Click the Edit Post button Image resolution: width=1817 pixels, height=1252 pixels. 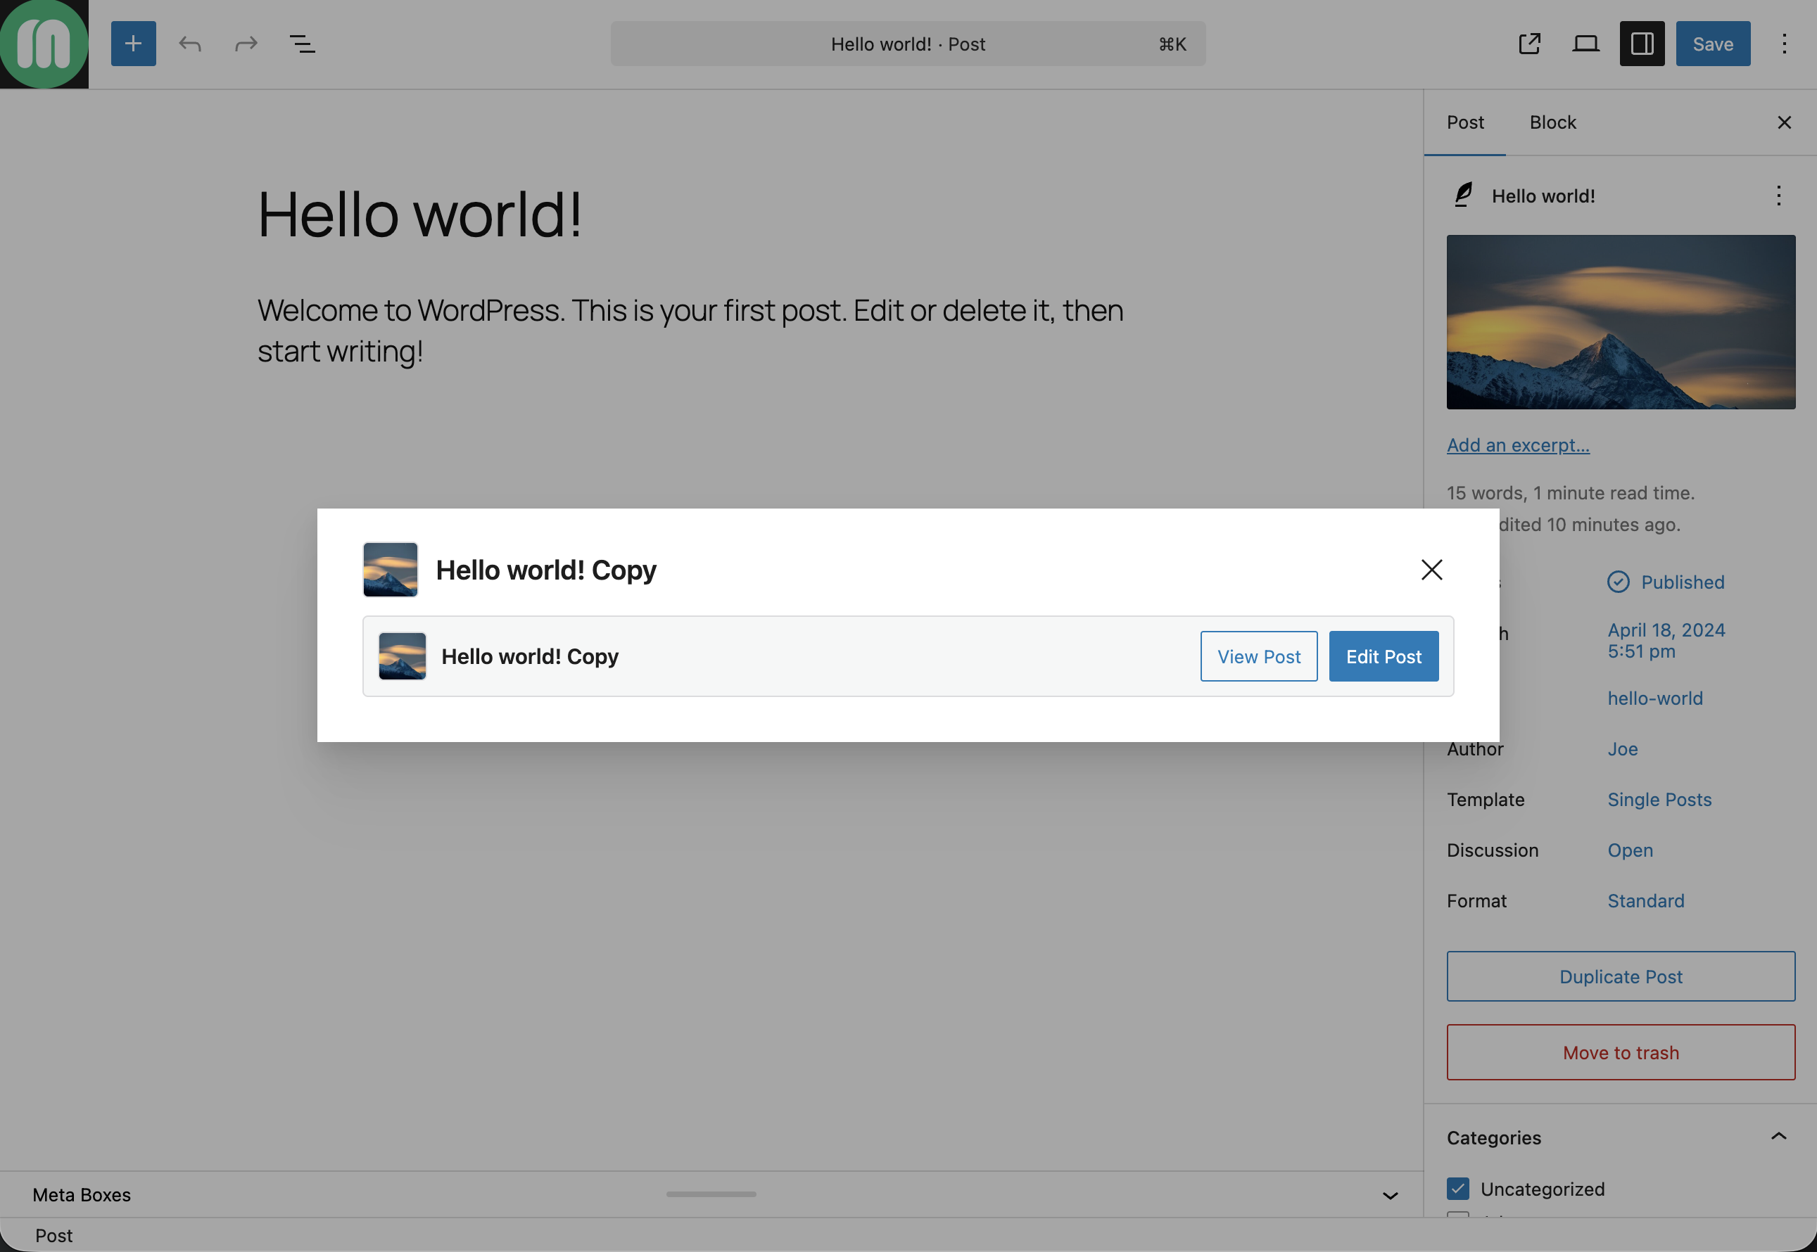coord(1384,656)
